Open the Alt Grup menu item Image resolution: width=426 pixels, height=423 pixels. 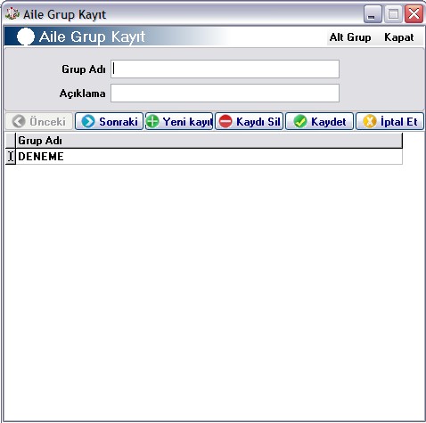(350, 37)
